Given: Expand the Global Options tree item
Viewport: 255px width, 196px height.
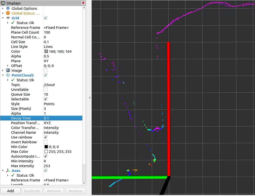Looking at the screenshot, I should tap(3, 9).
